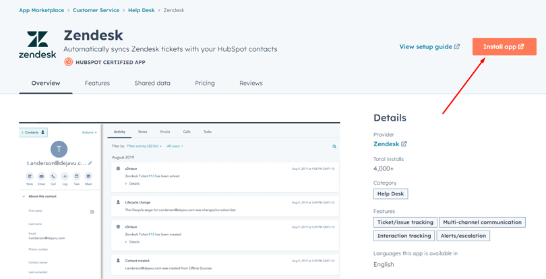Open the Zendesk provider link
546x279 pixels.
(x=390, y=144)
